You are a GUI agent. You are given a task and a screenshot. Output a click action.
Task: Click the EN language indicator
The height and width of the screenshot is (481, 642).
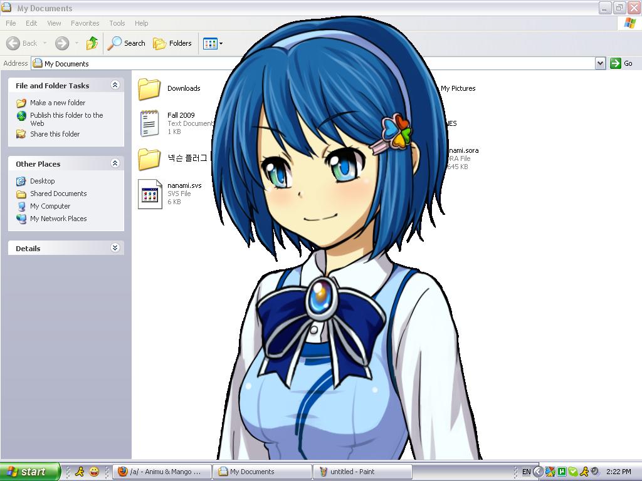coord(526,472)
